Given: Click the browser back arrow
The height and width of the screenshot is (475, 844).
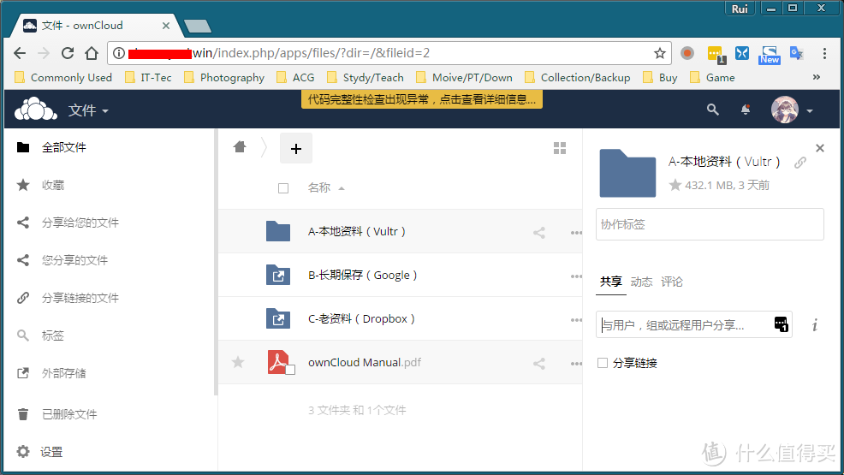Looking at the screenshot, I should click(x=20, y=53).
